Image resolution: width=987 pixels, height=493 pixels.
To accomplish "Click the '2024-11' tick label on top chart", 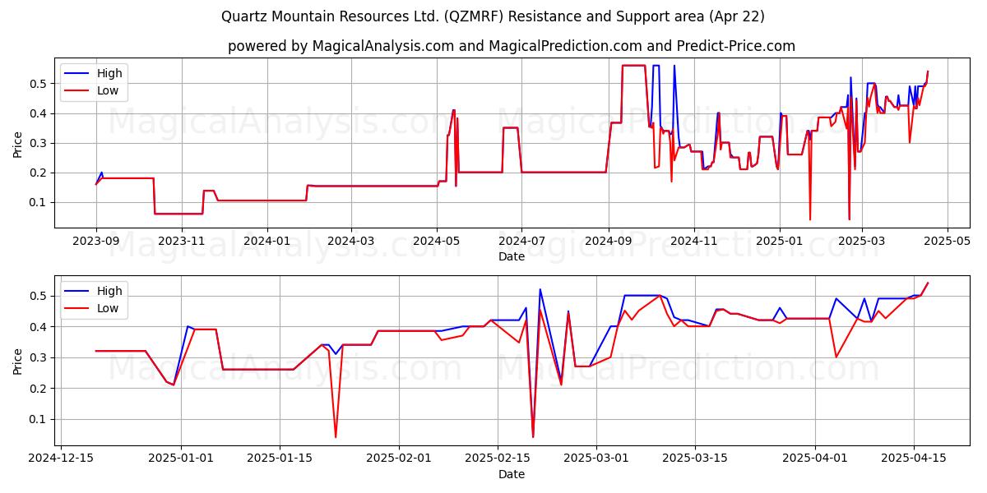I will coord(693,242).
